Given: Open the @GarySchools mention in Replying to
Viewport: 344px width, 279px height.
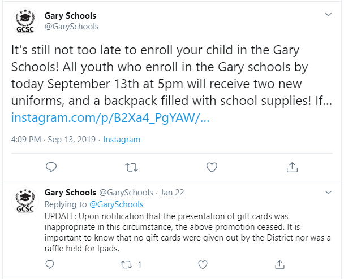Looking at the screenshot, I should coord(117,204).
